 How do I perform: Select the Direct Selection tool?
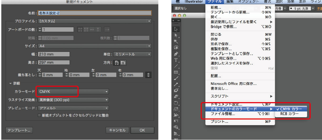click(x=176, y=35)
